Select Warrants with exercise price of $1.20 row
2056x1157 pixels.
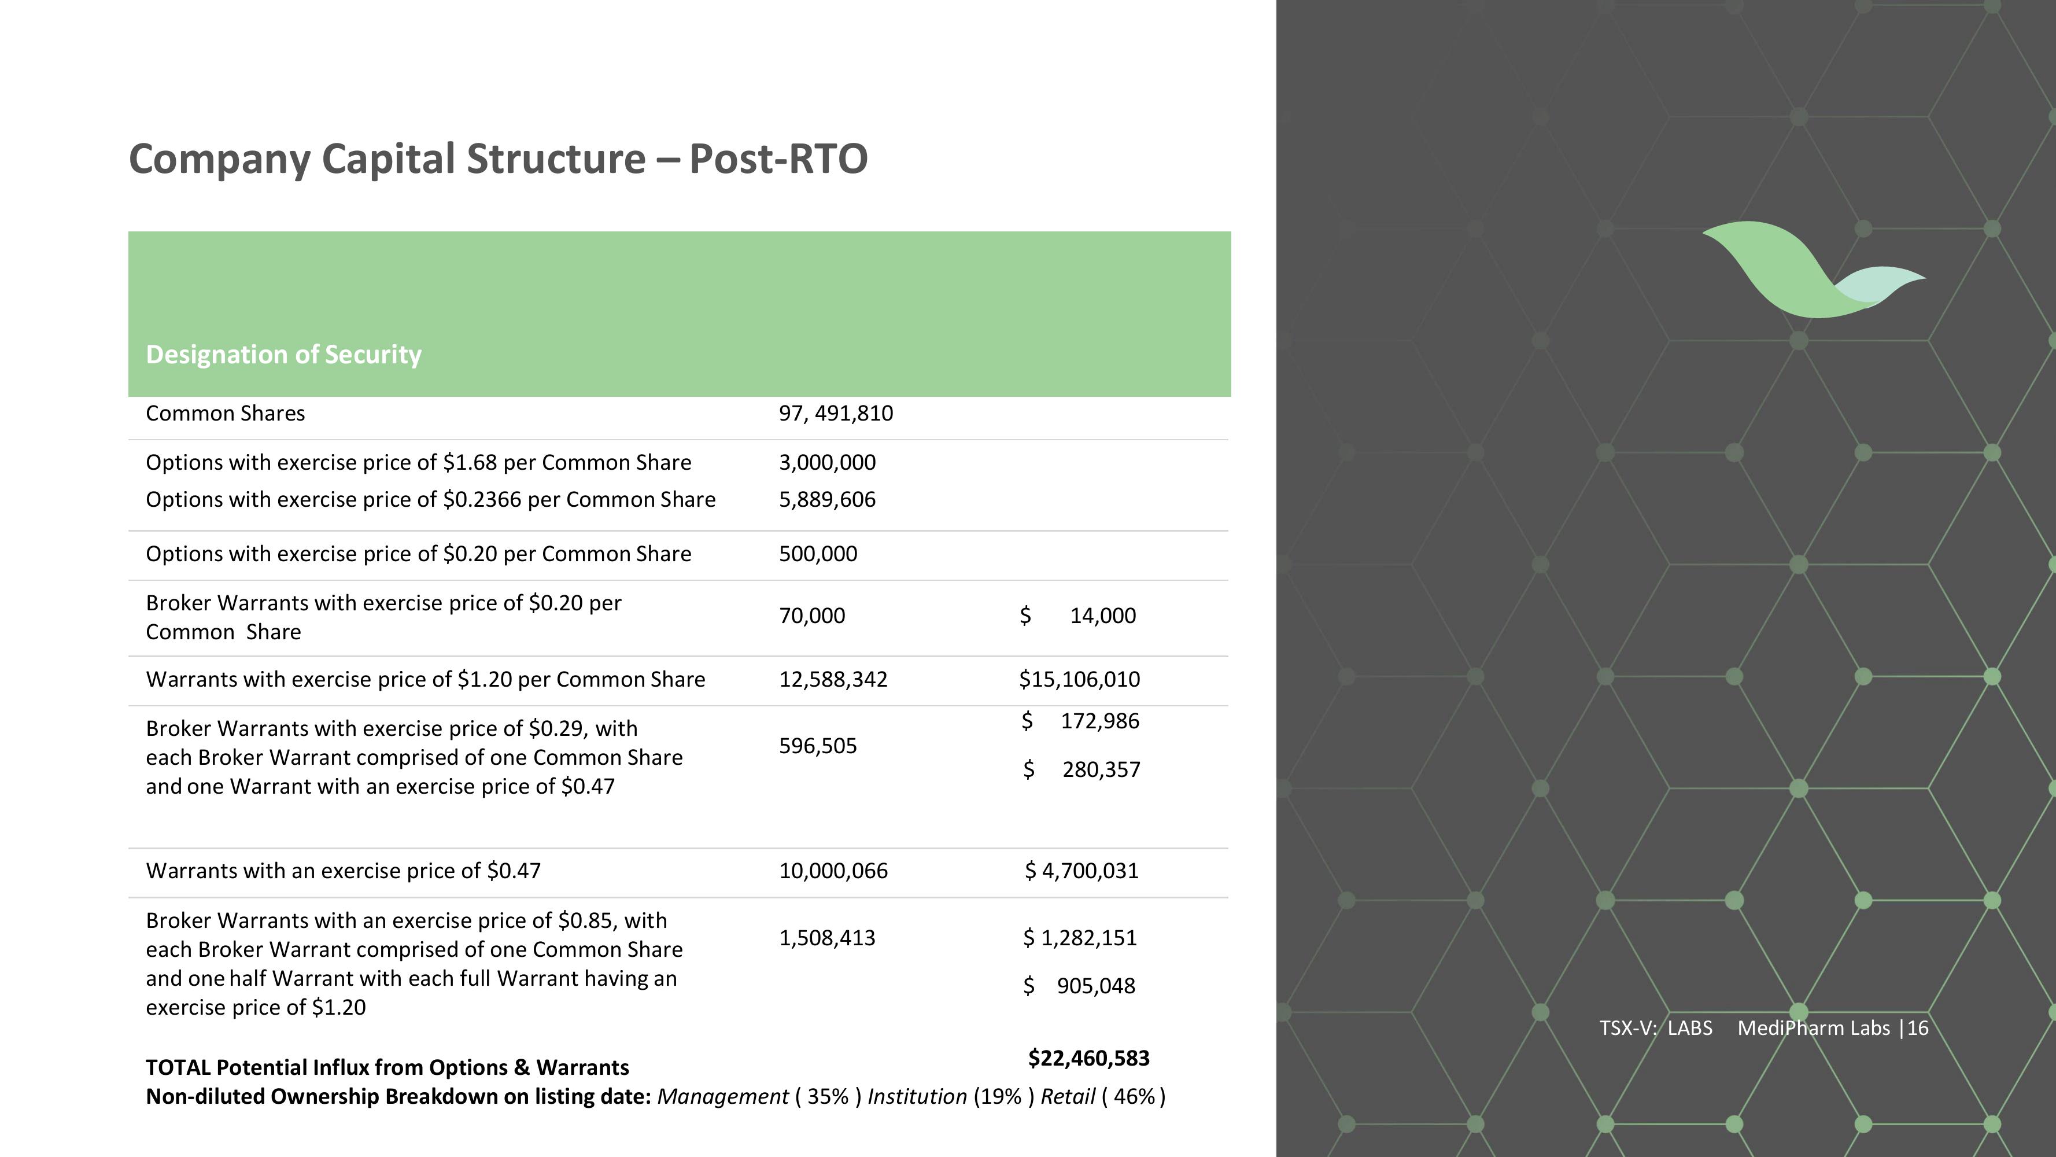pos(426,680)
